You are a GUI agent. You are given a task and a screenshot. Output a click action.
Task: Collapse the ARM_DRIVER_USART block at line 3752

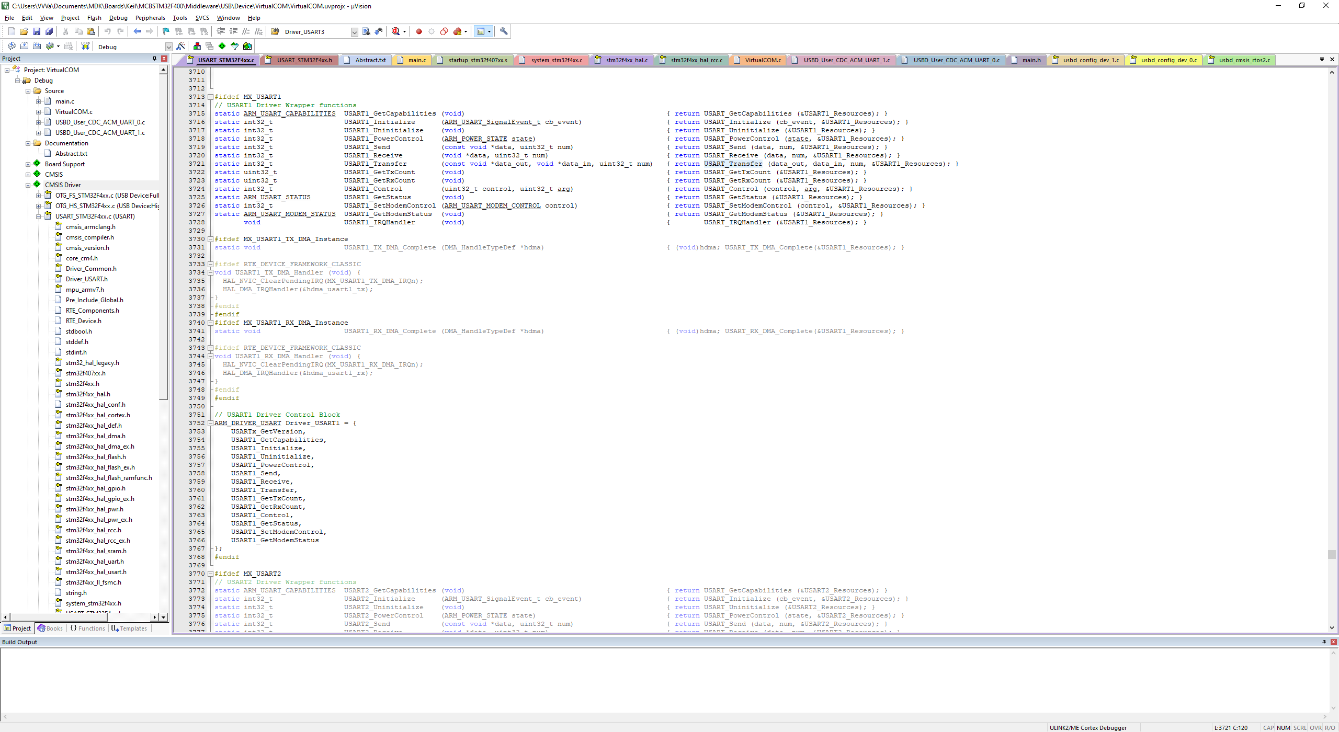click(210, 423)
